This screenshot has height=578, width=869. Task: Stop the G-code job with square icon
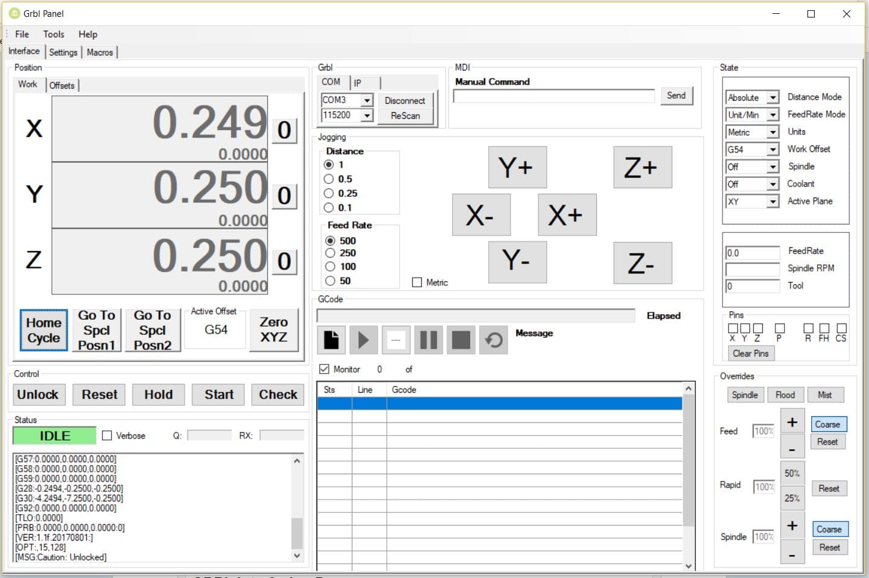tap(461, 340)
